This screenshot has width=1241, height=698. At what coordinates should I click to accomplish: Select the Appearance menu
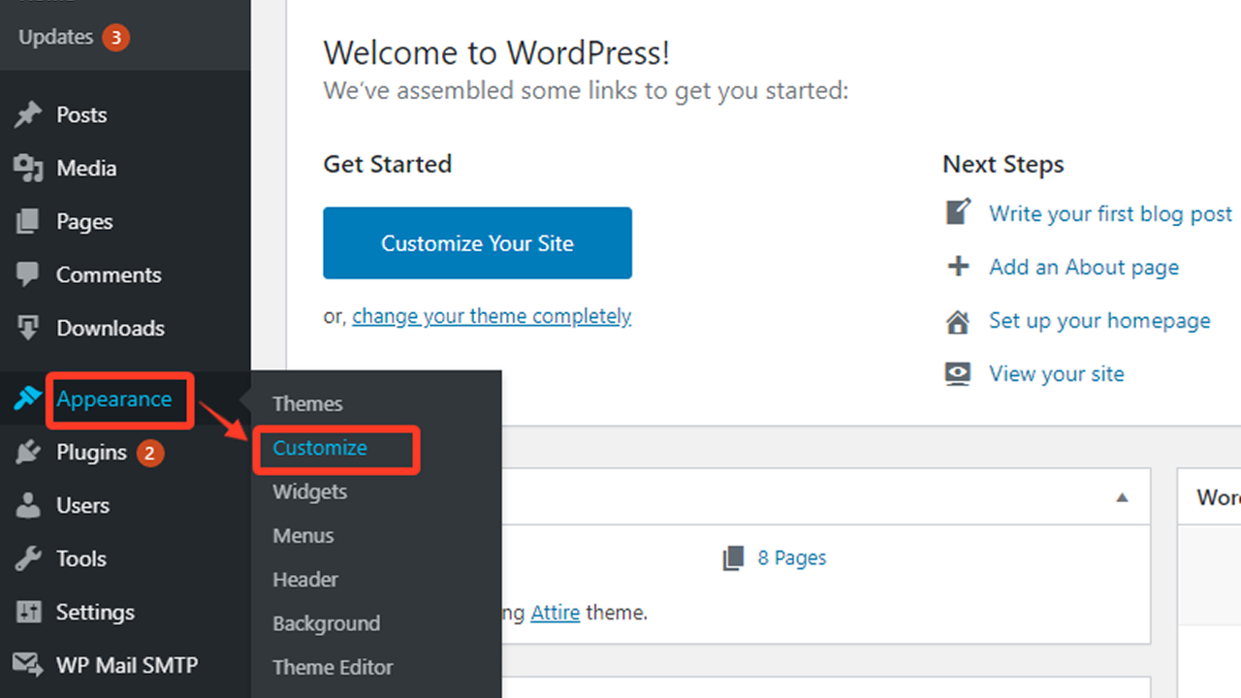(113, 398)
